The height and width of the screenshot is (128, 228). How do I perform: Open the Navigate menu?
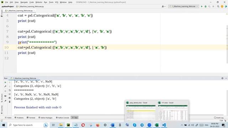point(24,2)
